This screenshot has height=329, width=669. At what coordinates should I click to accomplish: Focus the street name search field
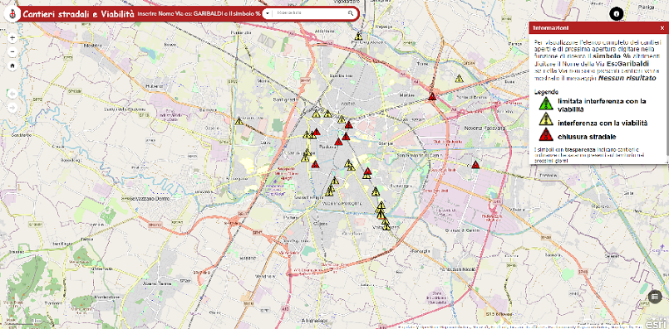click(x=311, y=13)
